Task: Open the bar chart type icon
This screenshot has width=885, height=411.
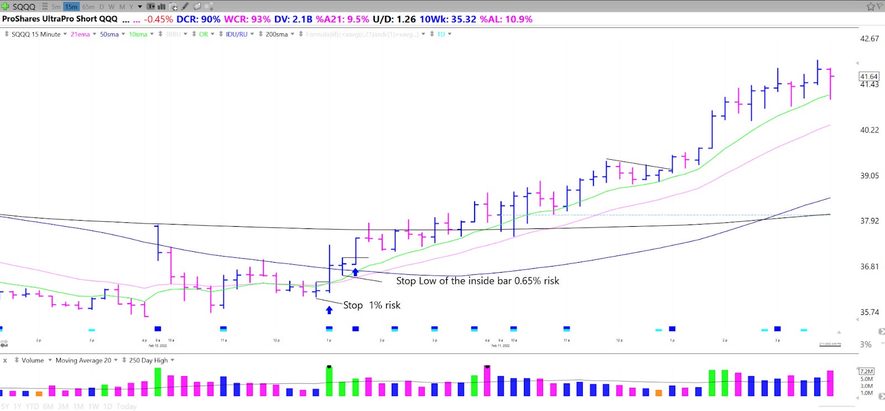Action: tap(162, 7)
